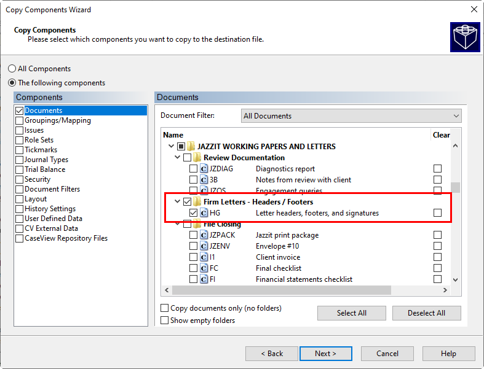Viewport: 484px width, 369px height.
Task: Check the JZPACK document checkbox
Action: tap(193, 235)
